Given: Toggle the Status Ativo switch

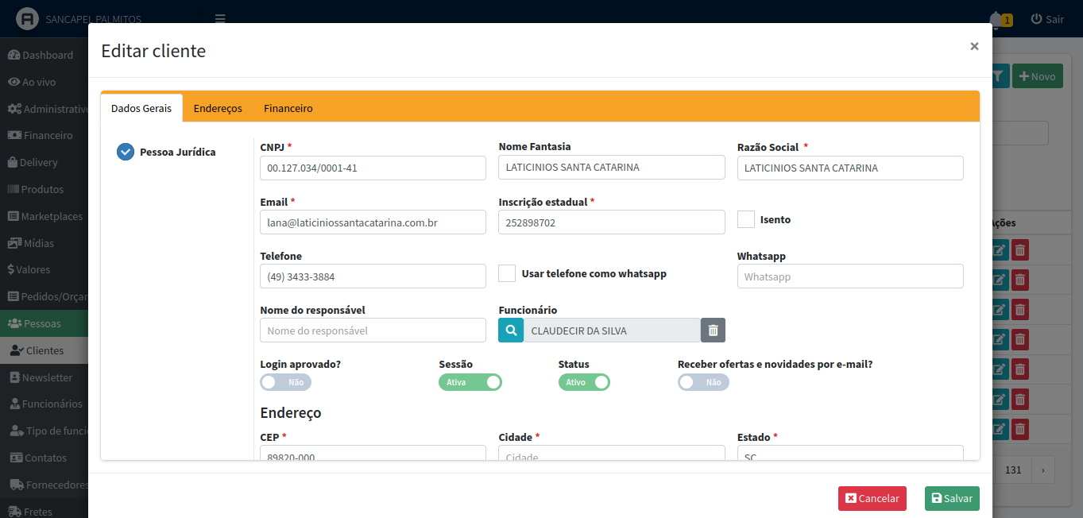Looking at the screenshot, I should click(x=583, y=382).
